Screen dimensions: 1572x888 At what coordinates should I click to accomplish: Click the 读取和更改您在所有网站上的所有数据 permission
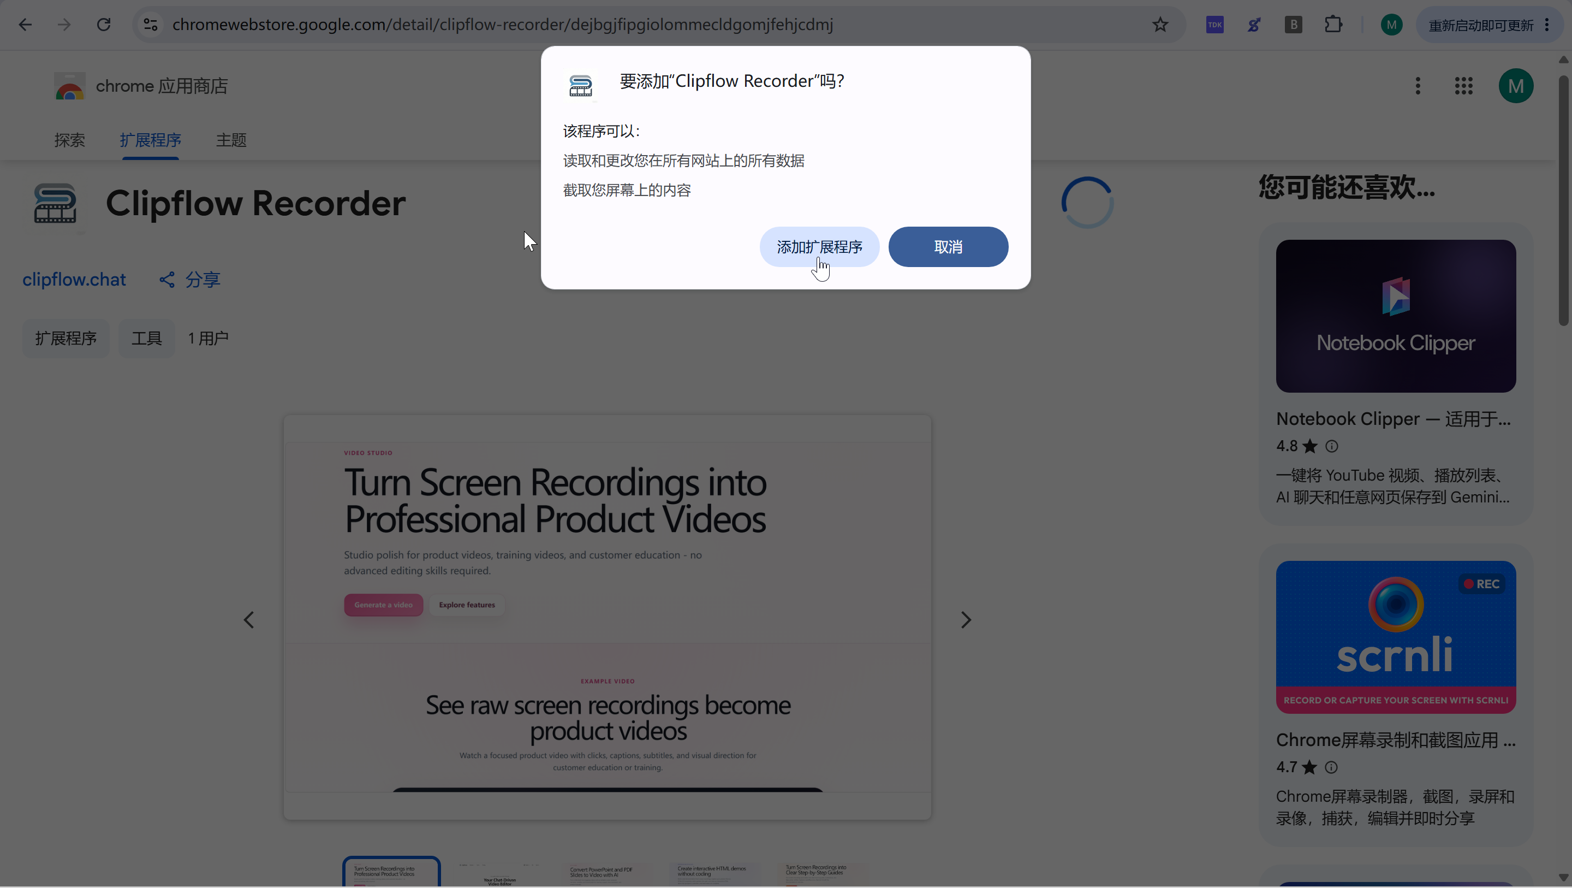(x=683, y=161)
